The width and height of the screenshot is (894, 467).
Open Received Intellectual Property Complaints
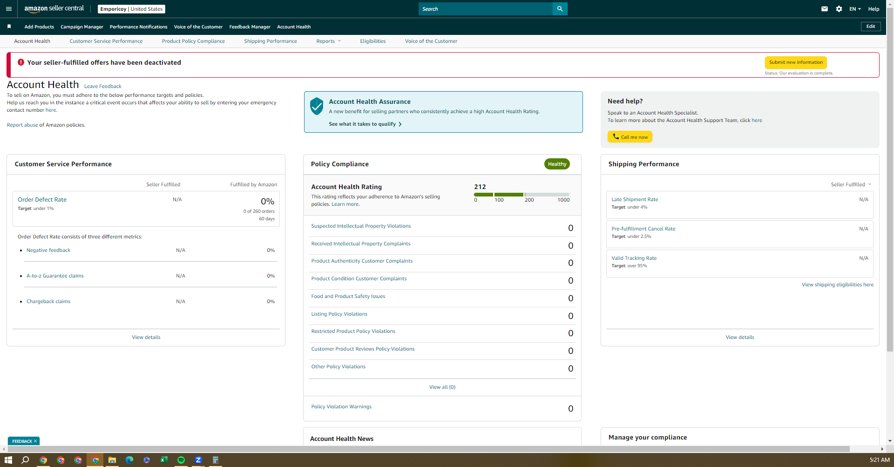361,244
